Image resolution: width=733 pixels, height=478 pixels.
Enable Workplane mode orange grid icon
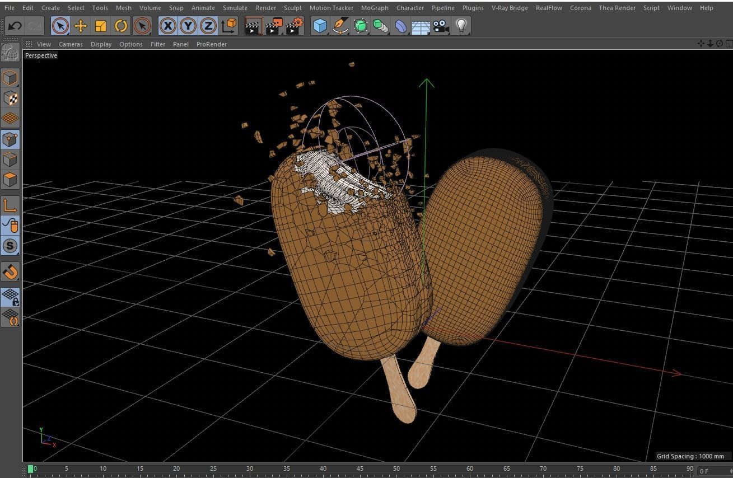pos(10,119)
